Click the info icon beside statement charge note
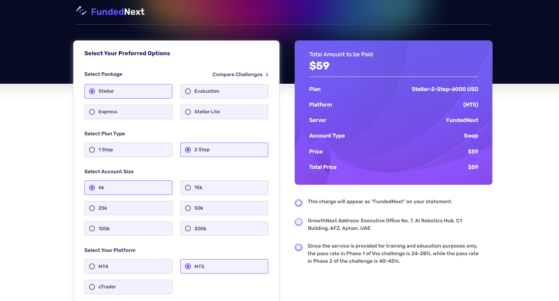This screenshot has height=301, width=559. click(x=299, y=203)
